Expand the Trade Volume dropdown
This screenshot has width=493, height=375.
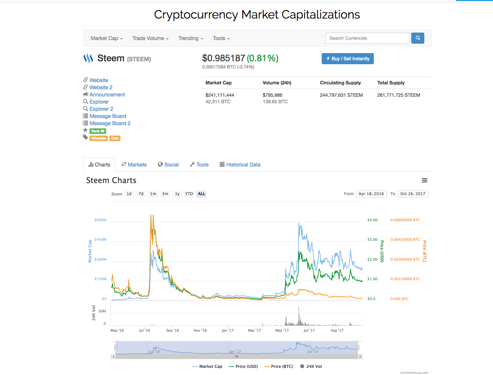click(150, 38)
